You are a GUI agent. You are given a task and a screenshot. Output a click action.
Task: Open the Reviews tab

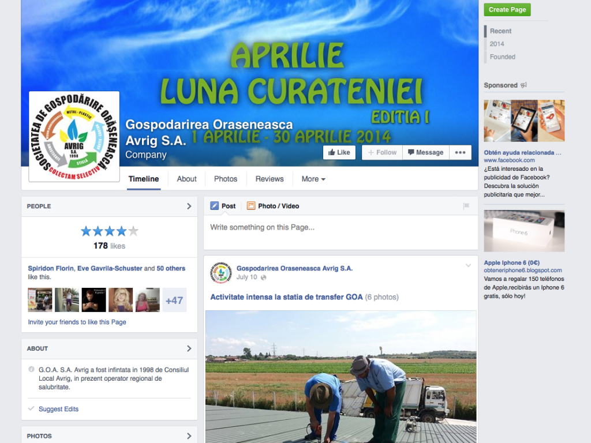pos(270,179)
